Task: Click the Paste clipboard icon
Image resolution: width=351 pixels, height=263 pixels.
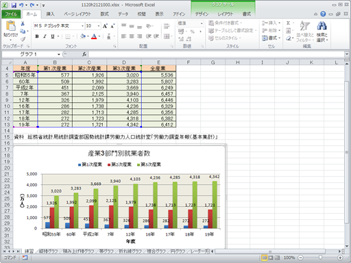Action: 10,26
